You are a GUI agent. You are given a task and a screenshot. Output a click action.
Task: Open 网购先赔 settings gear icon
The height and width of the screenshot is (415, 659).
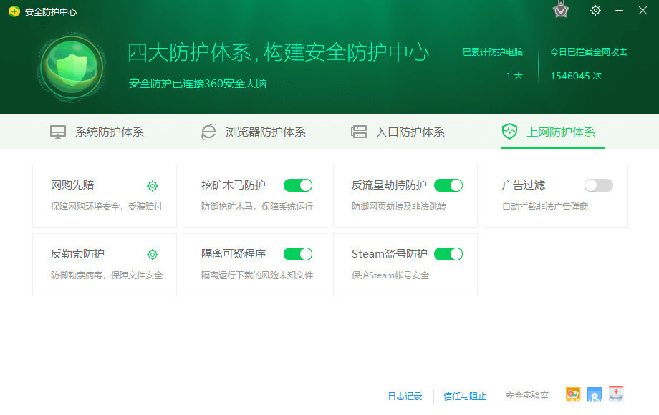tap(153, 186)
